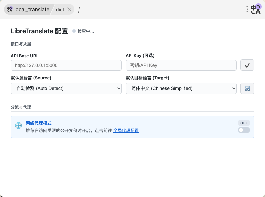The height and width of the screenshot is (197, 265).
Task: Select the local_translate tab label
Action: coord(32,9)
